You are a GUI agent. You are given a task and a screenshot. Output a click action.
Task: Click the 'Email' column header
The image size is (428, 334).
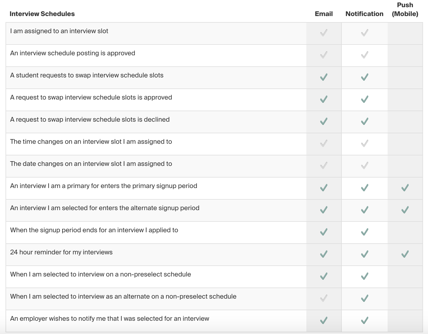pyautogui.click(x=324, y=14)
